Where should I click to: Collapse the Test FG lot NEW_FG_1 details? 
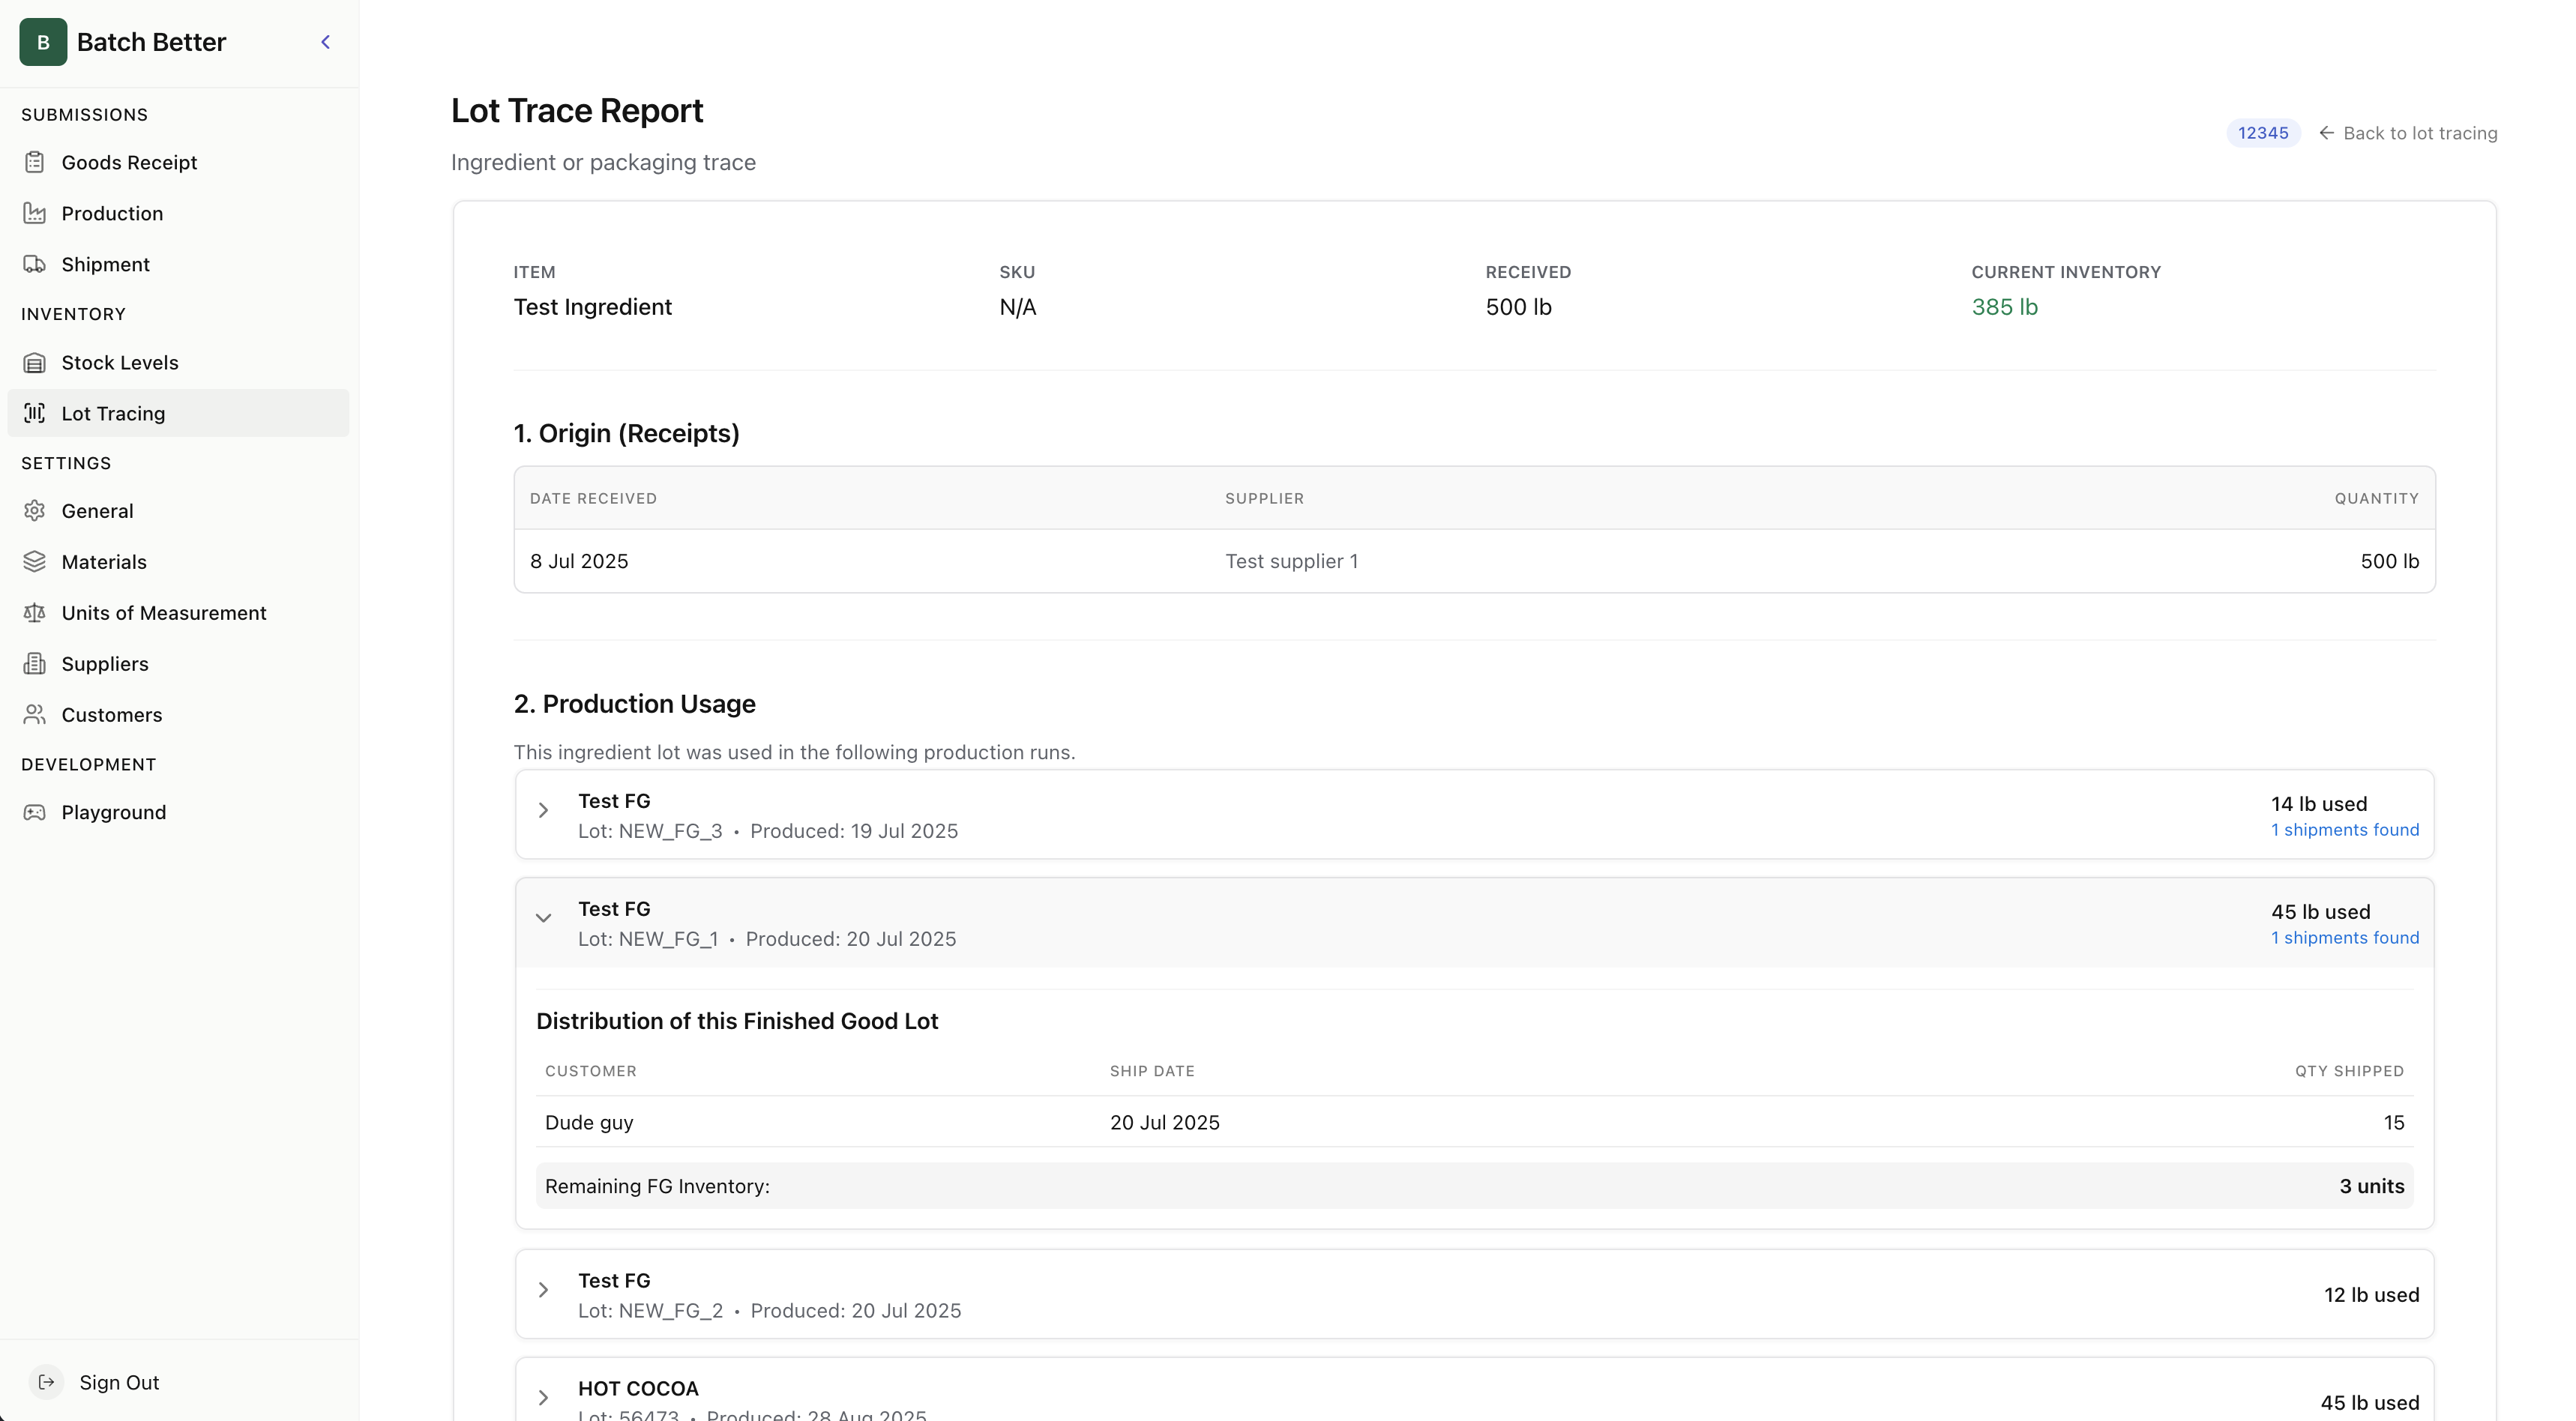tap(544, 919)
